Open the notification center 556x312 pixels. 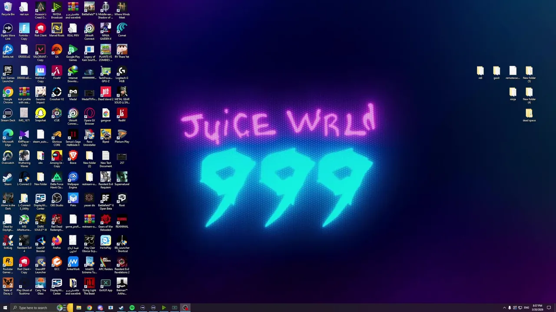coord(549,308)
